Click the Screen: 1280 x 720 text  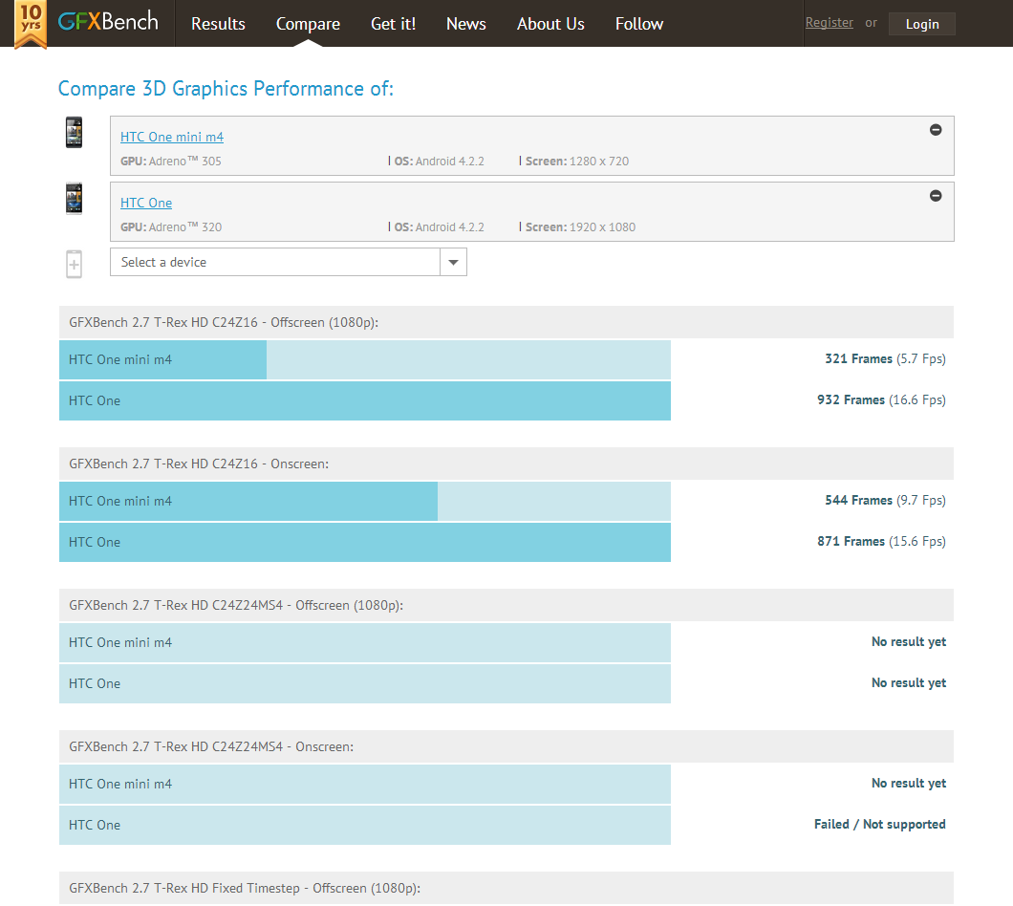[x=577, y=161]
